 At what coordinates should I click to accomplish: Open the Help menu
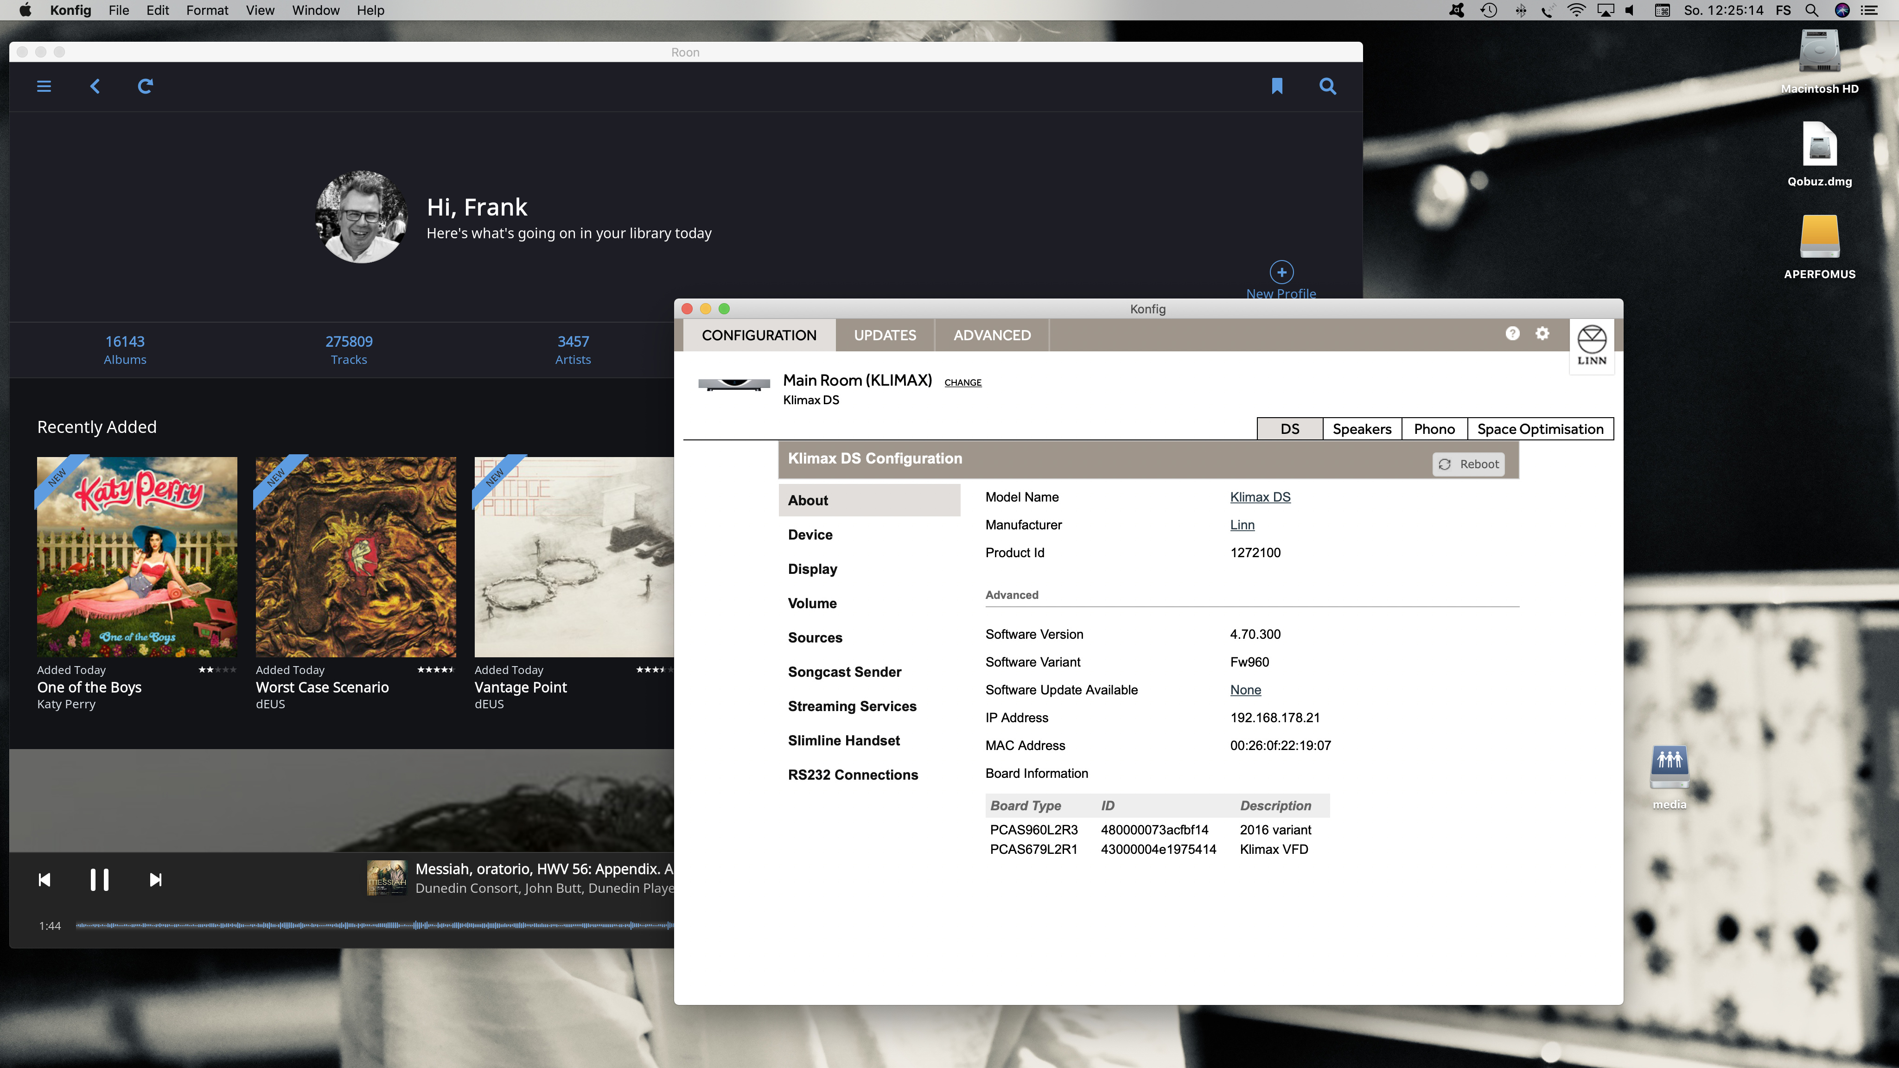pyautogui.click(x=371, y=10)
